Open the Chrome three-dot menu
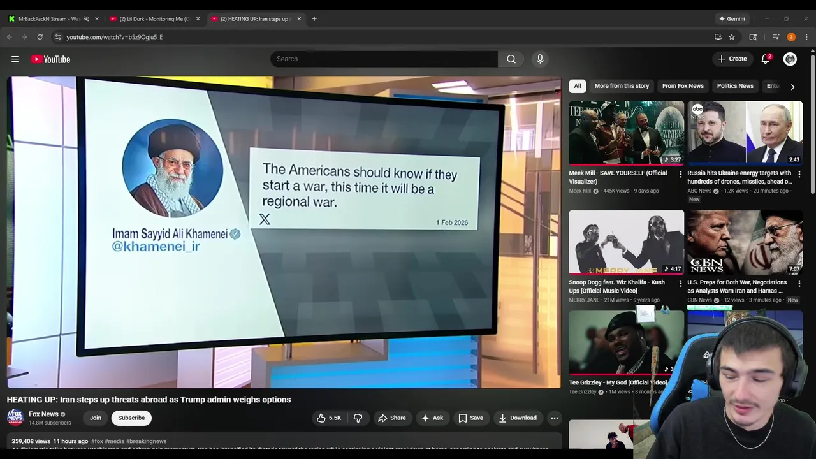The height and width of the screenshot is (459, 816). tap(806, 37)
